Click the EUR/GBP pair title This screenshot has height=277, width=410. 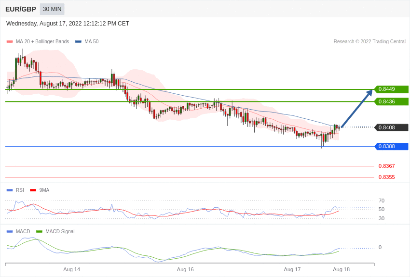pyautogui.click(x=21, y=9)
